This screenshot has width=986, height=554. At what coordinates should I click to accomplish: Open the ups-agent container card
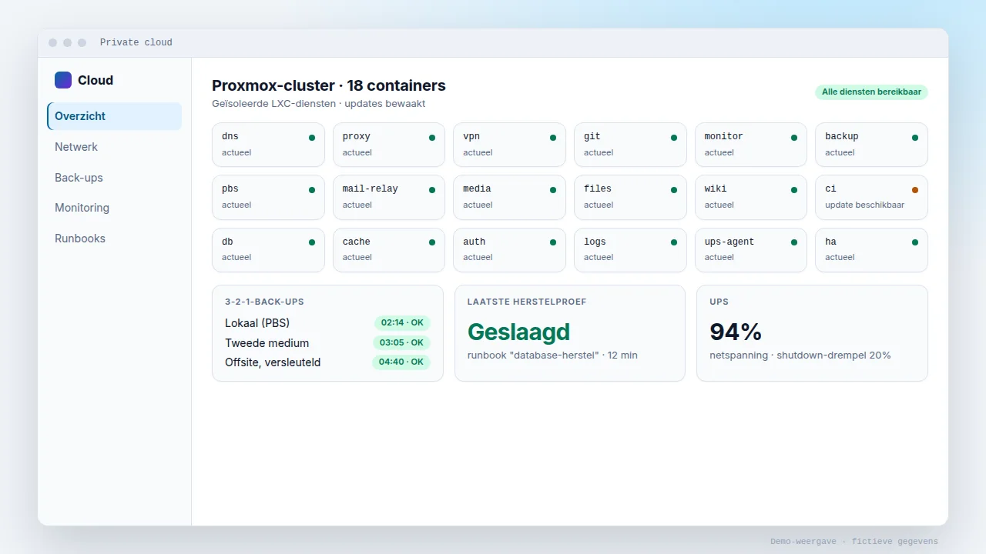751,250
